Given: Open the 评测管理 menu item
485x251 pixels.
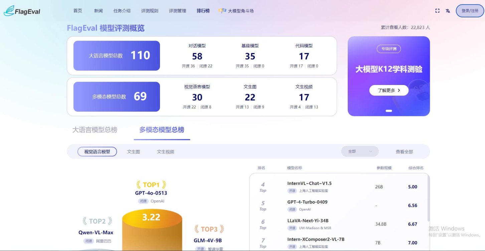Looking at the screenshot, I should pyautogui.click(x=177, y=10).
